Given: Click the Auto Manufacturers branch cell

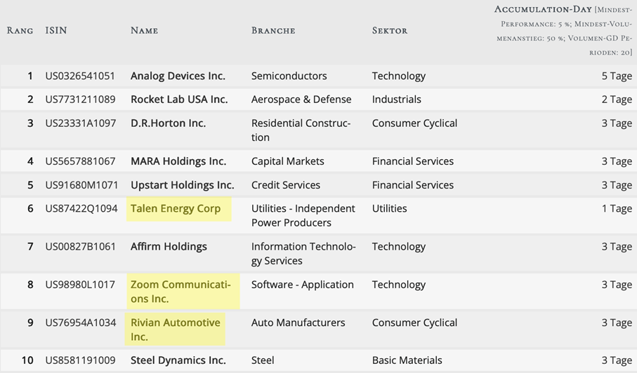Looking at the screenshot, I should (x=298, y=323).
